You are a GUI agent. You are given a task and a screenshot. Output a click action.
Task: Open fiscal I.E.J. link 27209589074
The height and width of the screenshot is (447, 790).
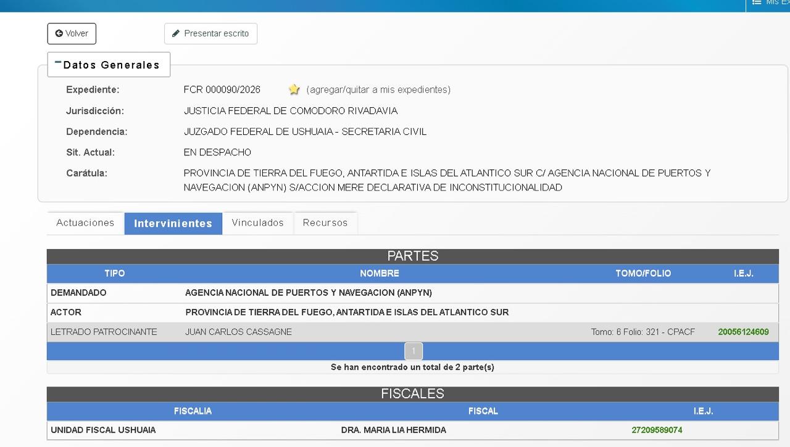tap(657, 430)
